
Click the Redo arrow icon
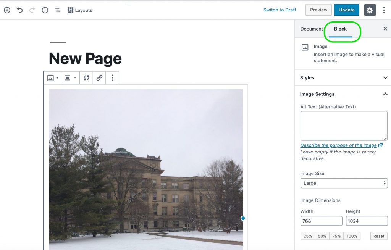point(32,10)
